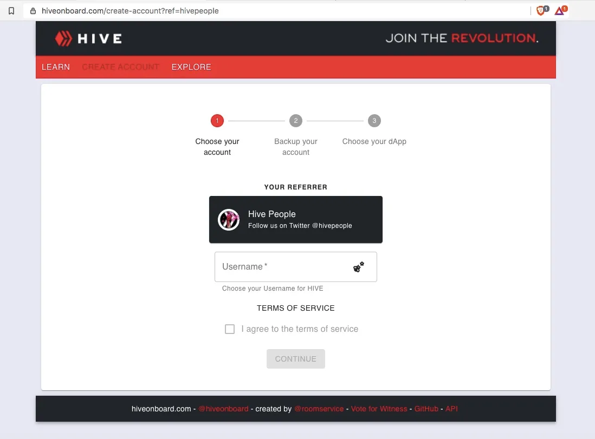Click 'I agree to the terms of service' label
595x439 pixels.
pos(300,329)
